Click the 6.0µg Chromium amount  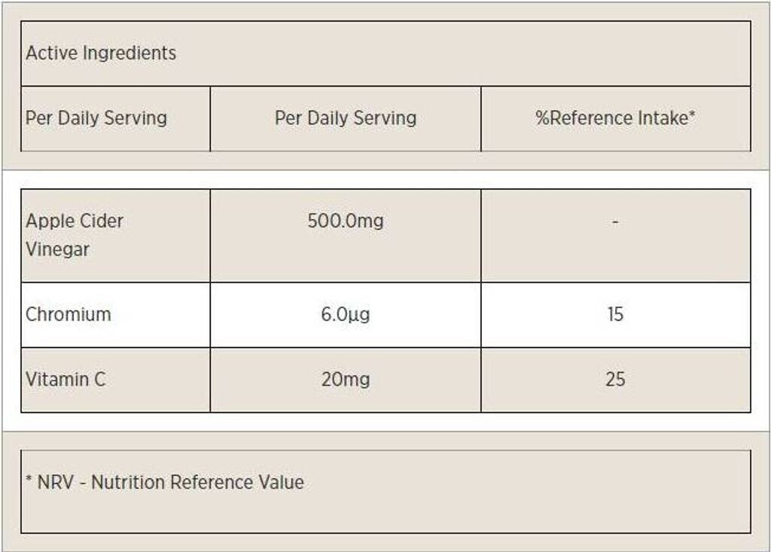click(x=346, y=315)
